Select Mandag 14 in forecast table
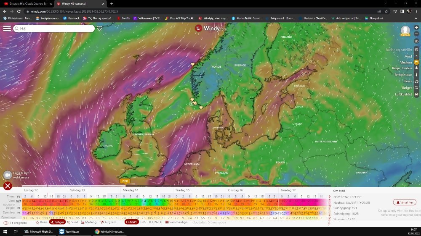The height and width of the screenshot is (236, 421). pyautogui.click(x=131, y=190)
